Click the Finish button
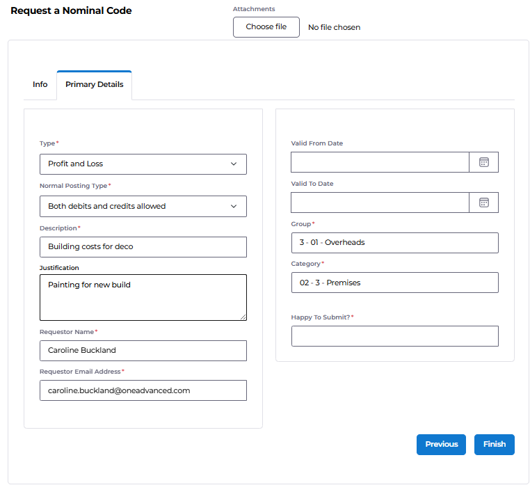The width and height of the screenshot is (530, 492). [494, 444]
